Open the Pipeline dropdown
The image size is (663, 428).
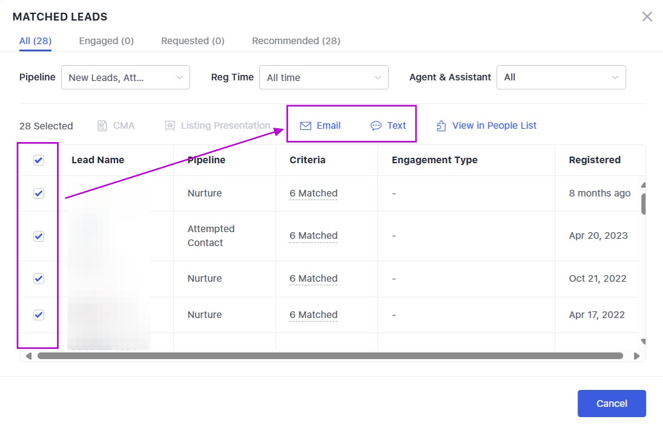coord(125,77)
